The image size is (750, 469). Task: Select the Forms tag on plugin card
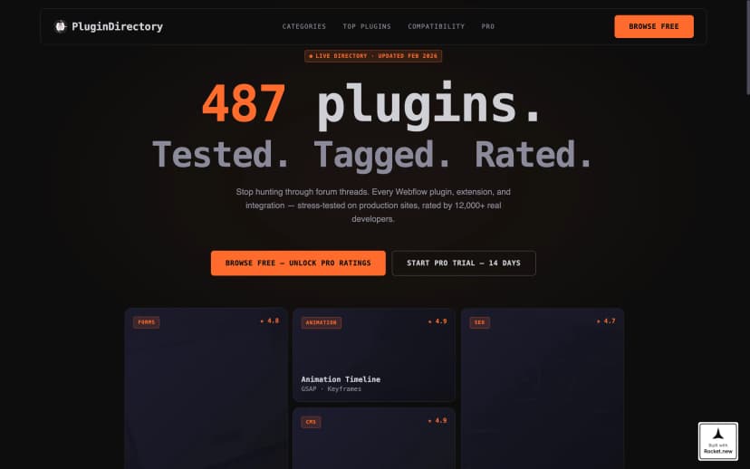click(147, 322)
